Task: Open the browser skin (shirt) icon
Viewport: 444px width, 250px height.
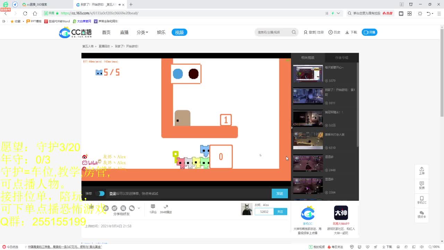Action: 411,5
